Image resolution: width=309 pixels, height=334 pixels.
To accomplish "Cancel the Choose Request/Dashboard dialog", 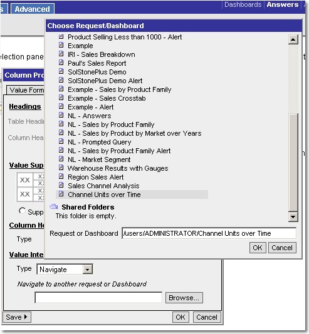I will coord(282,248).
